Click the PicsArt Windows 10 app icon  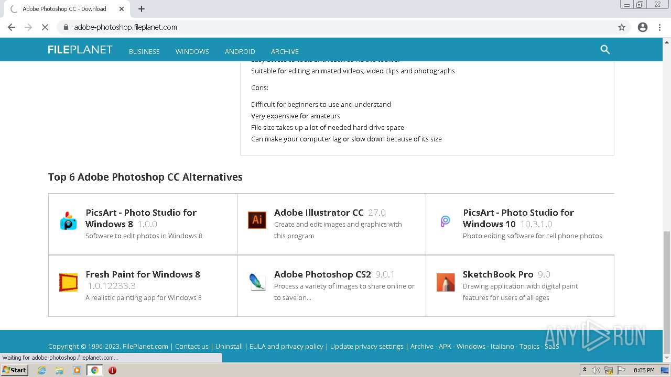tap(445, 221)
